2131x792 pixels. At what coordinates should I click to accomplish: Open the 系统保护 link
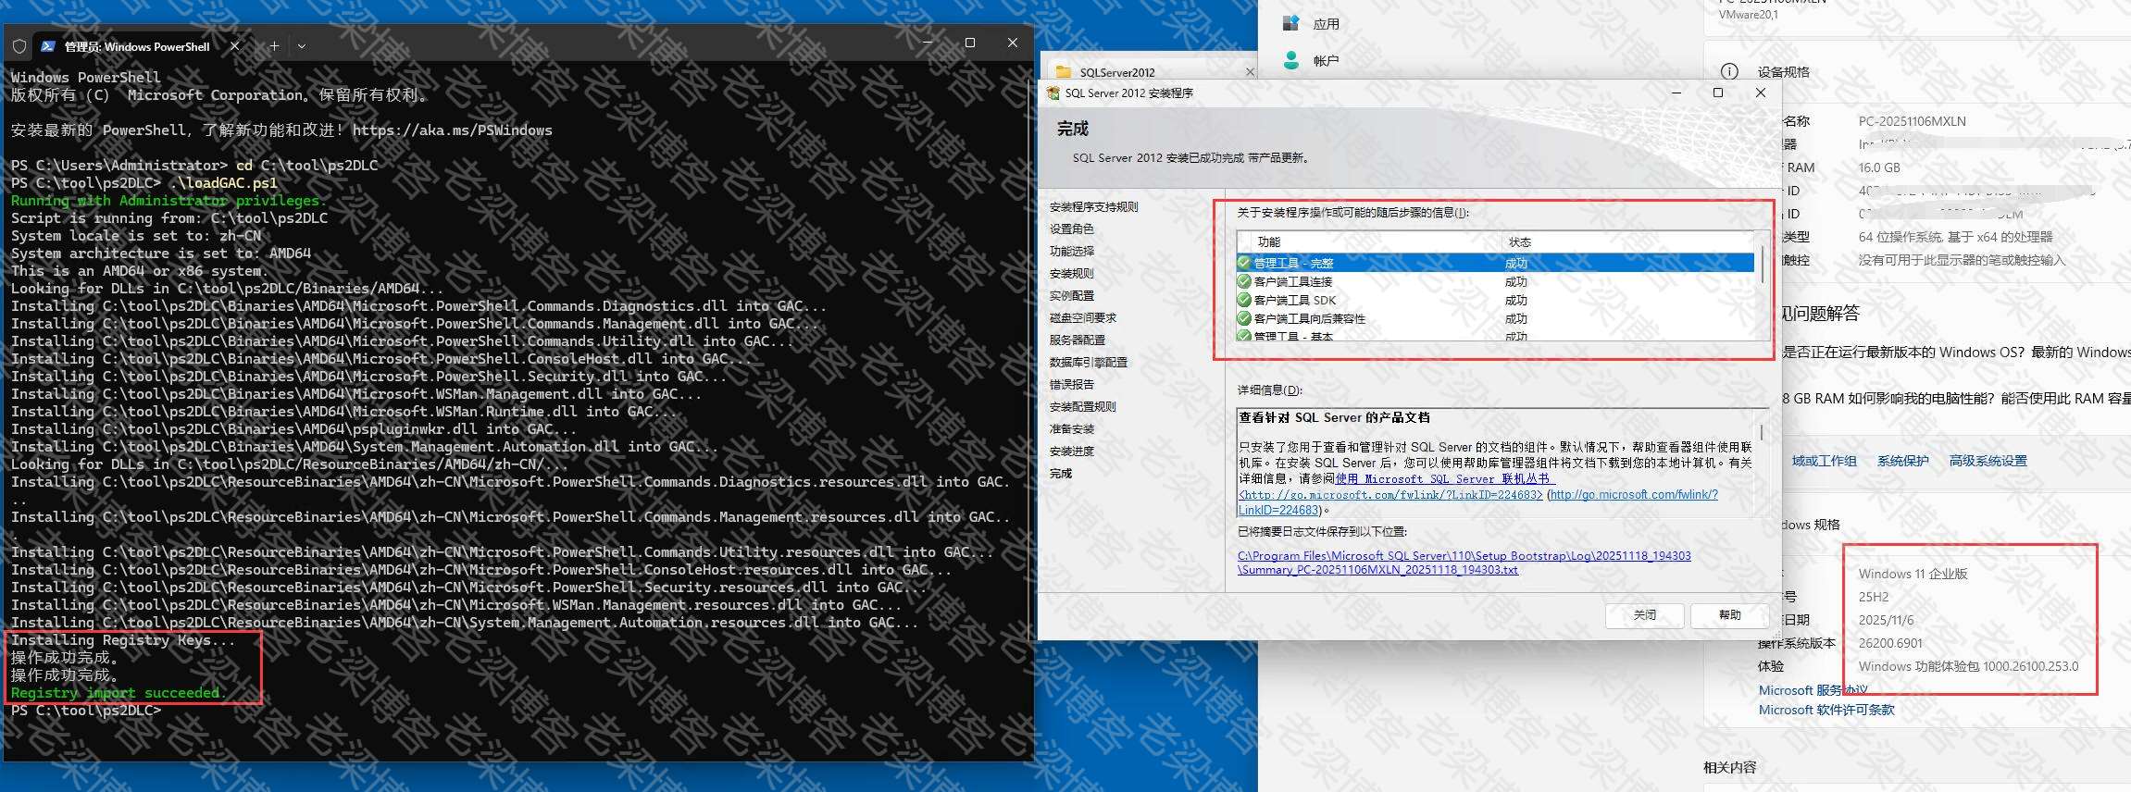tap(1902, 461)
